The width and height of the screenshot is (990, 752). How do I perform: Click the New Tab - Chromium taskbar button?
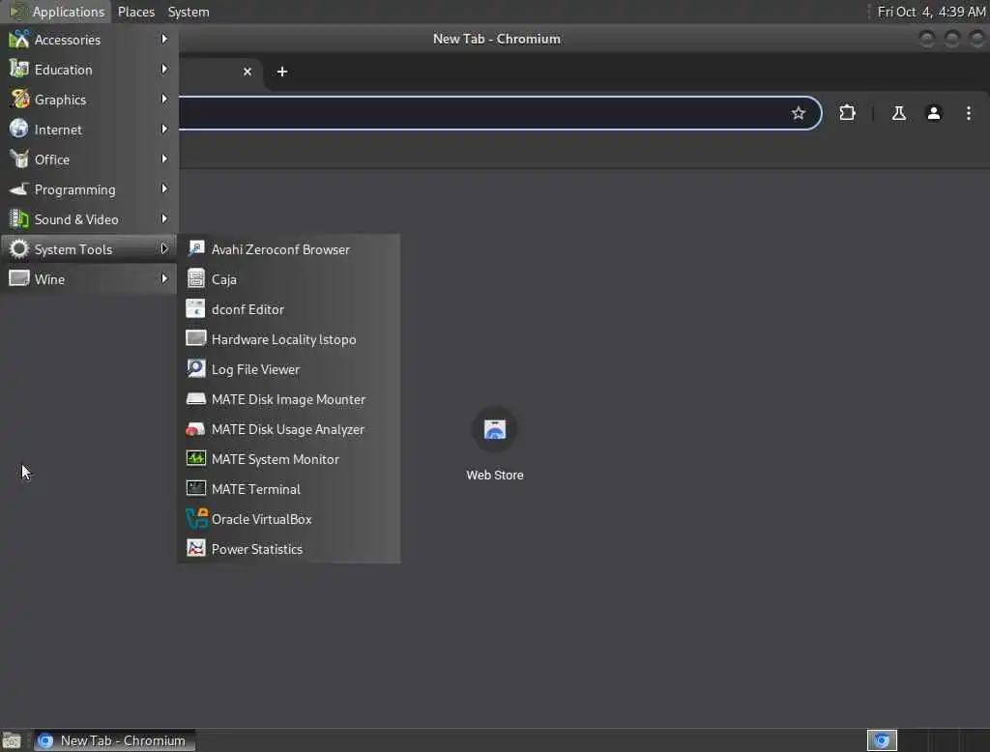tap(114, 740)
